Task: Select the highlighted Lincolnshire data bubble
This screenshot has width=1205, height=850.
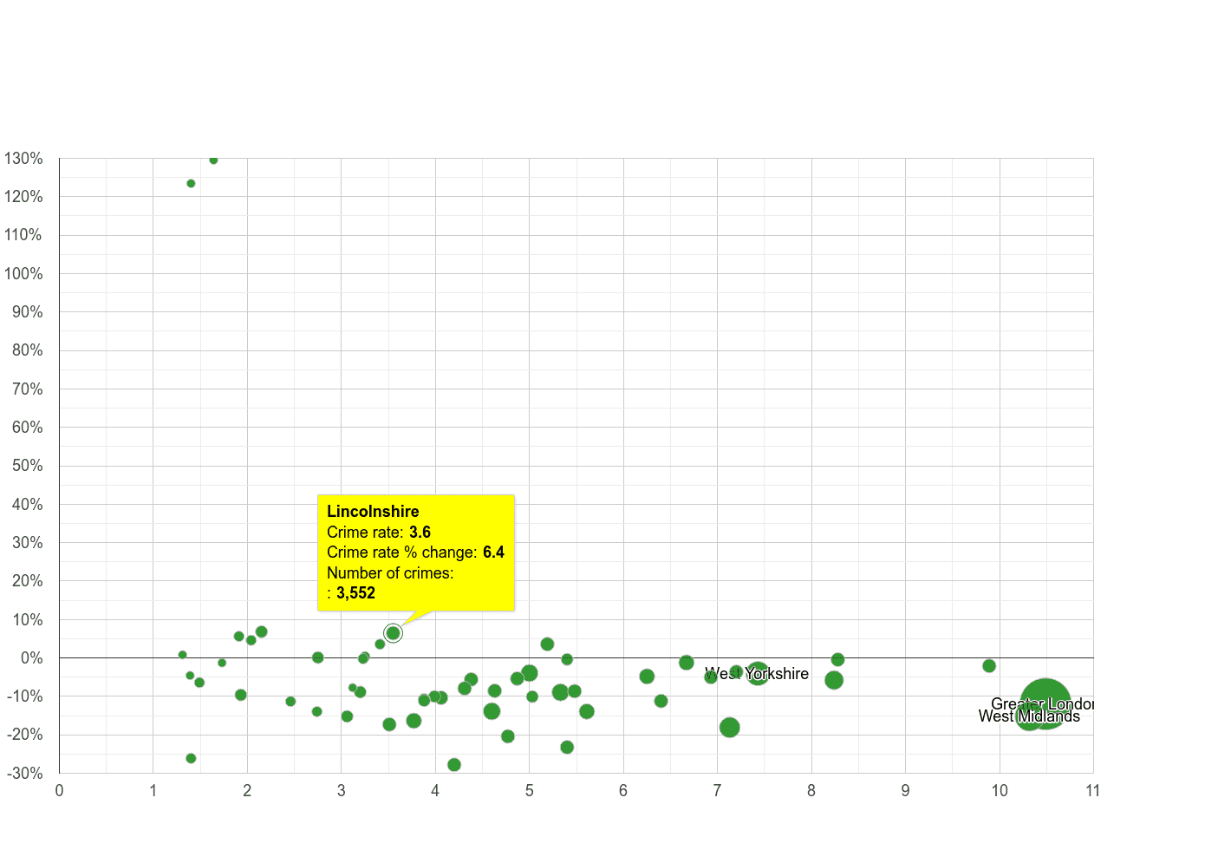Action: [x=393, y=633]
